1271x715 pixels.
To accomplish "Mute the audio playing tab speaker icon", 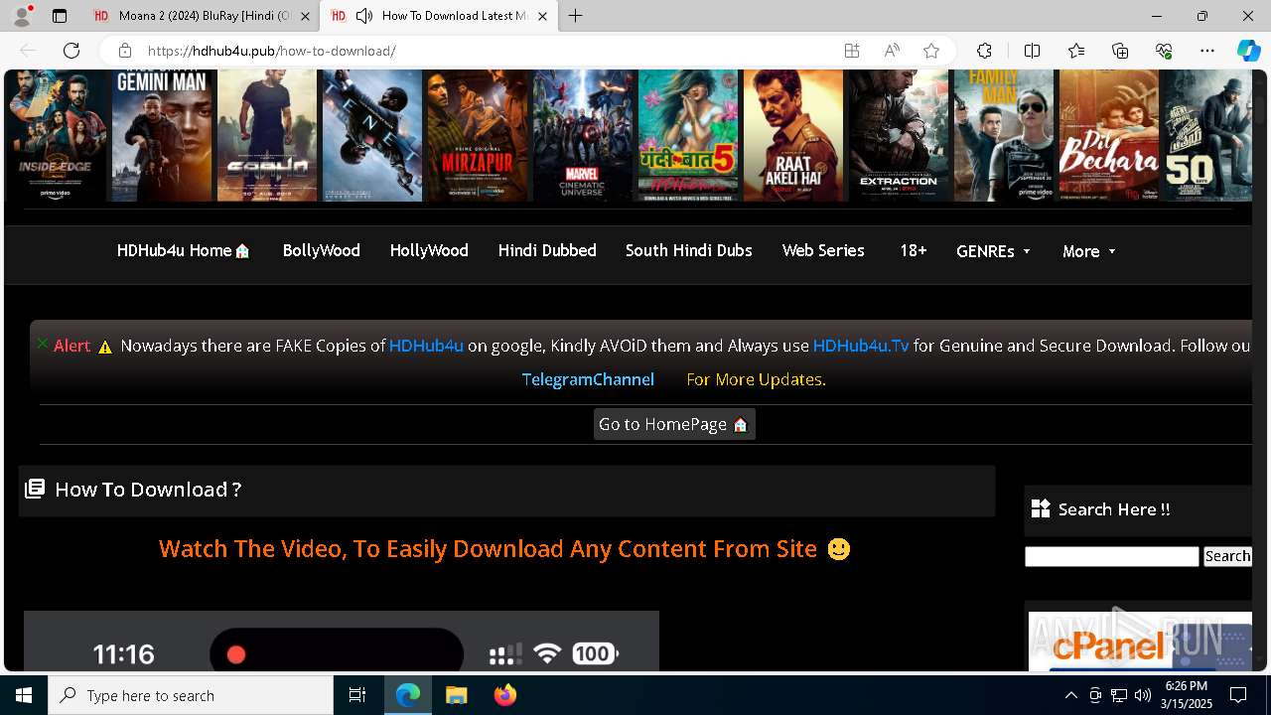I will (x=364, y=16).
